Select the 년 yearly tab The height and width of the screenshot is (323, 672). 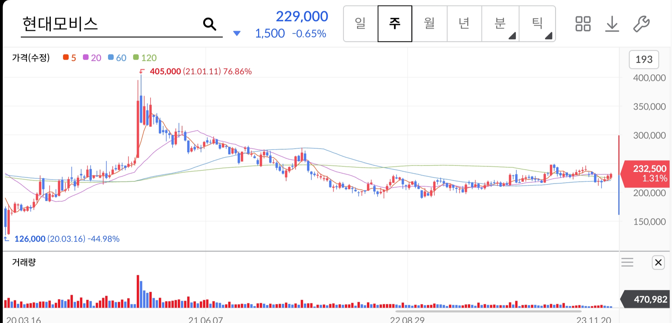[464, 24]
